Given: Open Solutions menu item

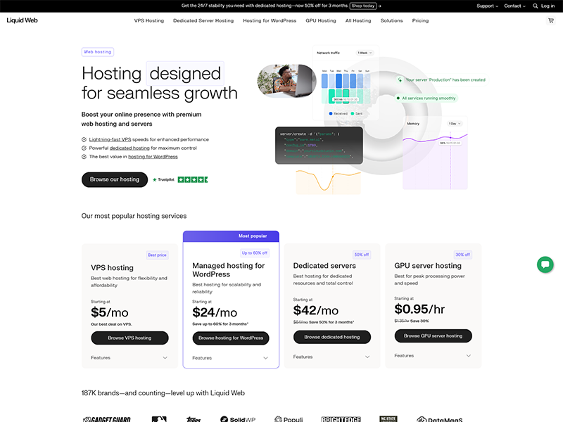Looking at the screenshot, I should point(391,21).
